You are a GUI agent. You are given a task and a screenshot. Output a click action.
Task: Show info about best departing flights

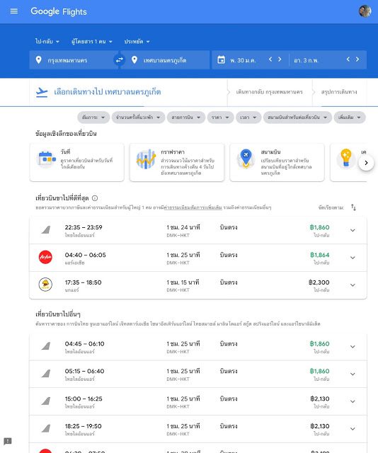[x=95, y=198]
